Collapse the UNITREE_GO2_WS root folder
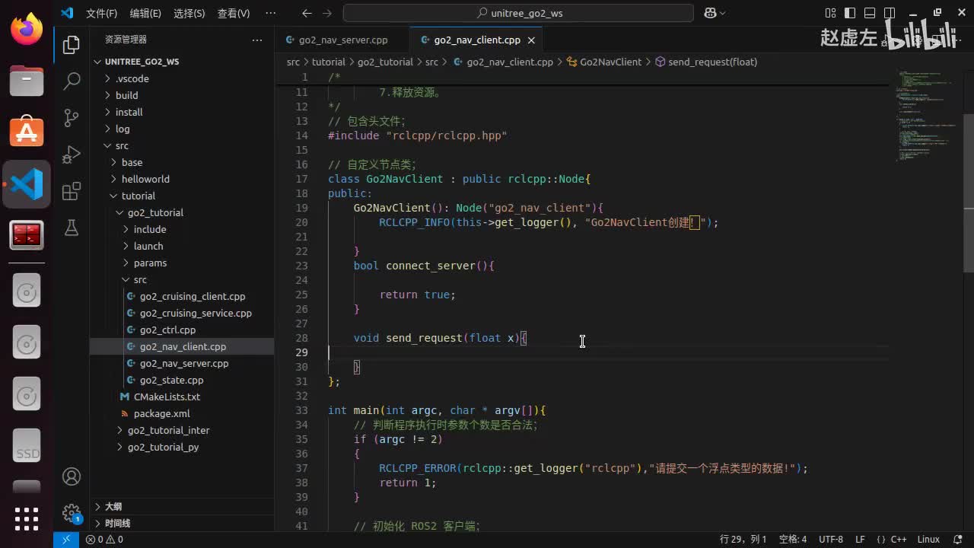This screenshot has height=548, width=974. (x=182, y=62)
